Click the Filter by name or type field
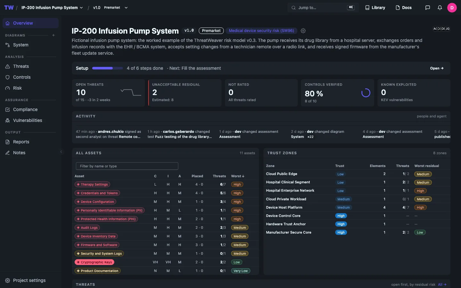 [x=127, y=166]
